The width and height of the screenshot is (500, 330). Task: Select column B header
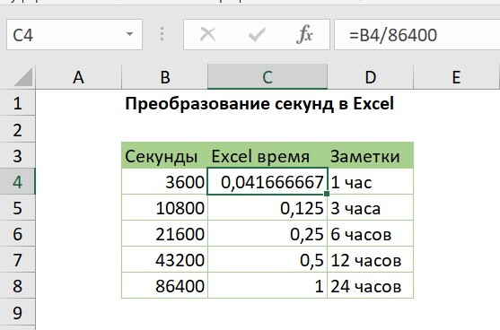click(165, 77)
